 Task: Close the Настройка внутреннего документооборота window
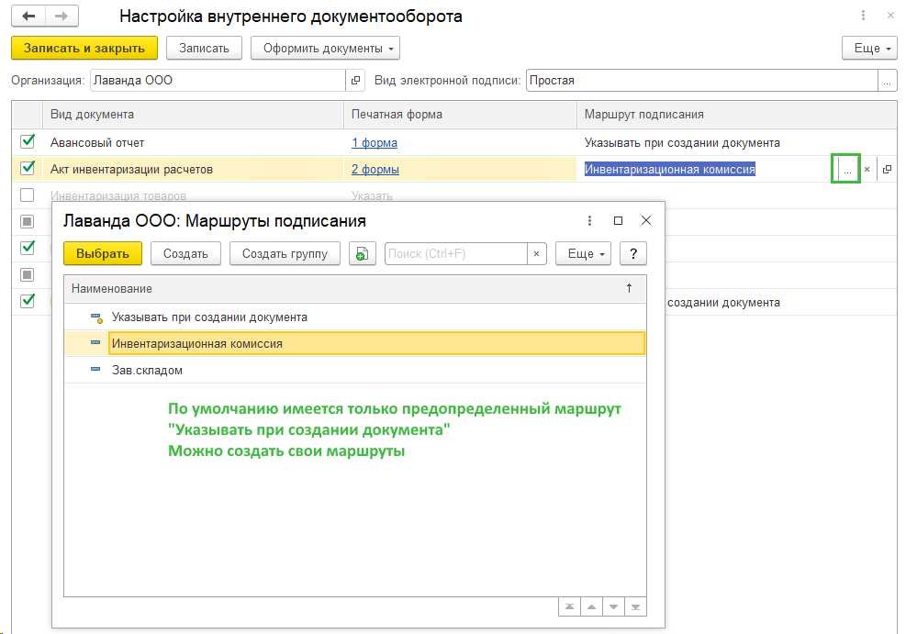[x=891, y=16]
